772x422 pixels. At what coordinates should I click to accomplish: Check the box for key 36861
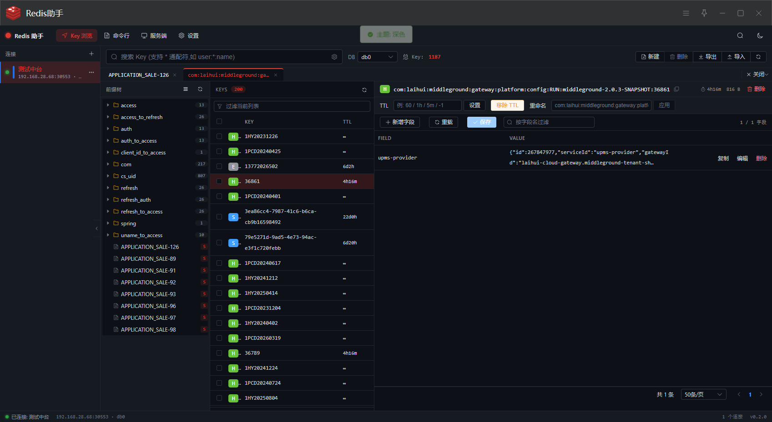point(219,181)
